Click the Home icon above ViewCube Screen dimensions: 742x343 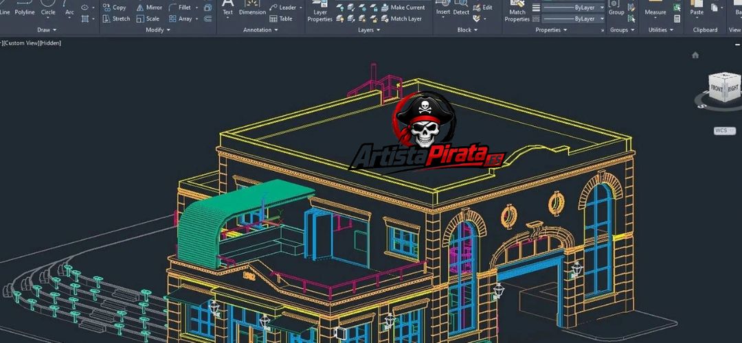coord(695,56)
